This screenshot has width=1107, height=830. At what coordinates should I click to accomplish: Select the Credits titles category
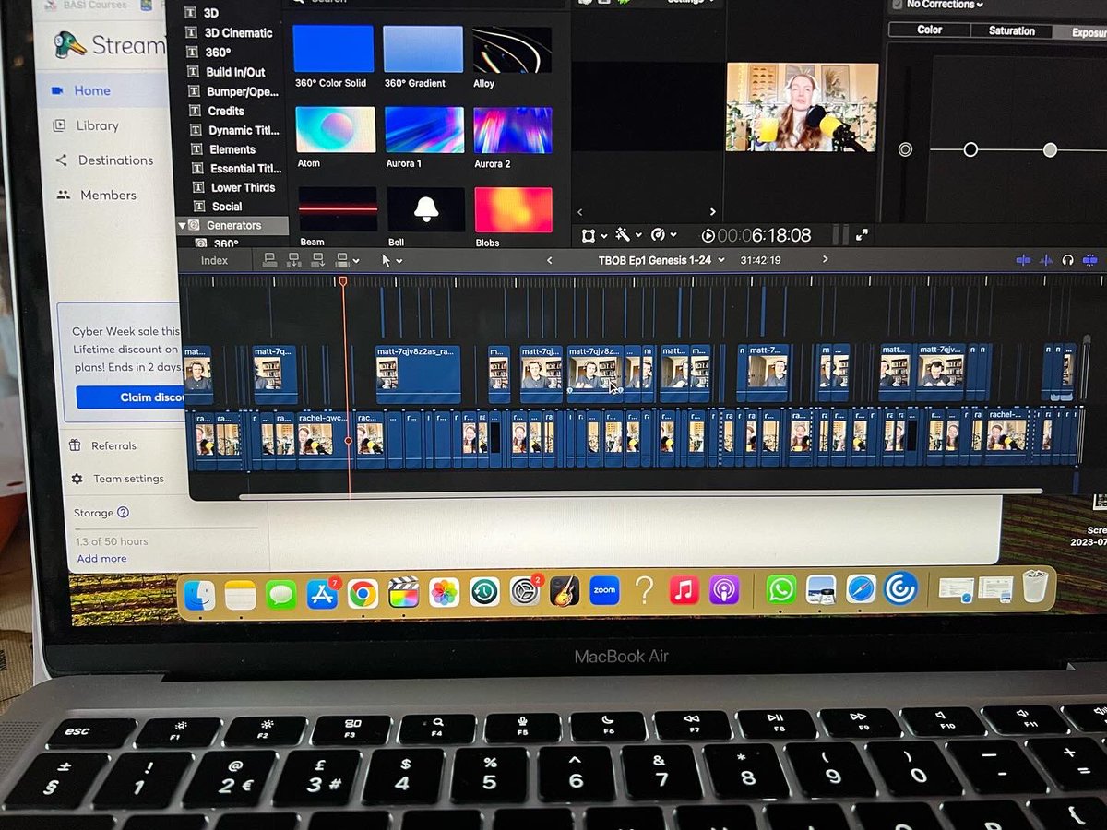pos(226,111)
